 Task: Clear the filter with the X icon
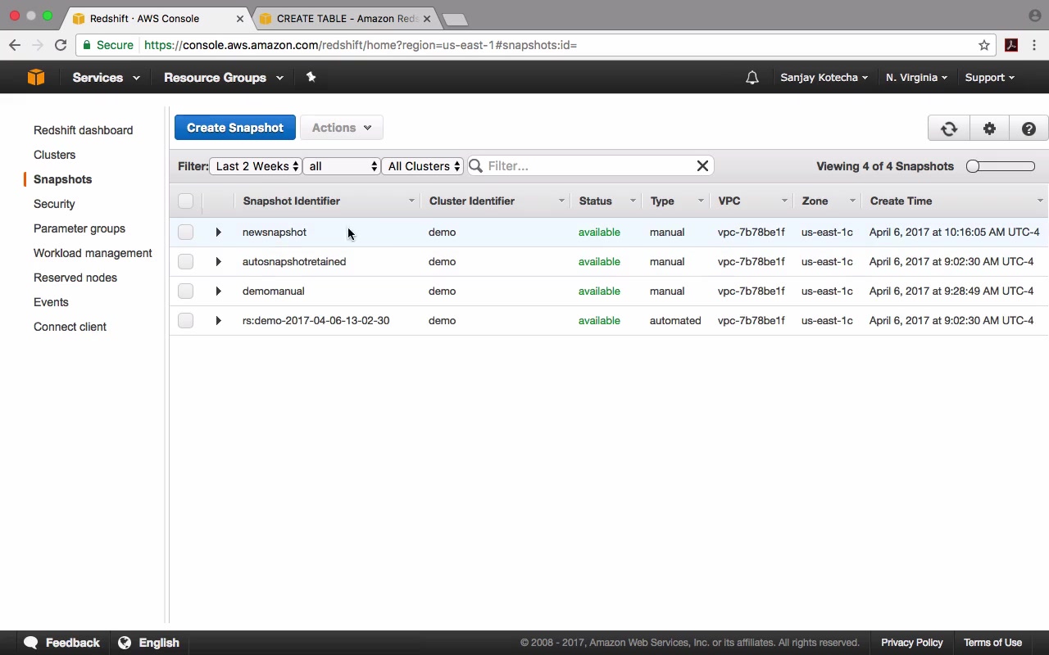(702, 166)
